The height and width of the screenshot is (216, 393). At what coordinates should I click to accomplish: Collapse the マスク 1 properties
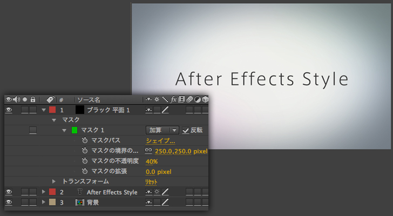click(64, 131)
